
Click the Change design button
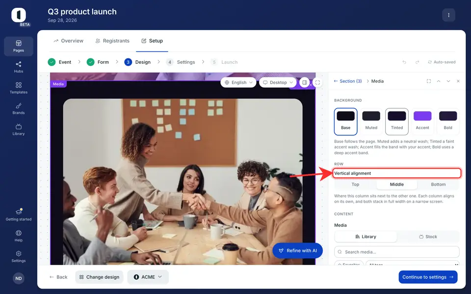click(x=100, y=277)
